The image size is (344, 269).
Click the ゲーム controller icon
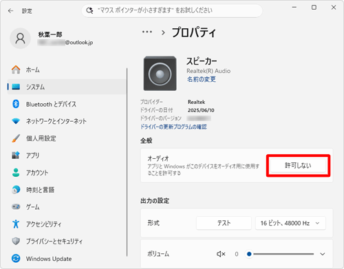click(16, 206)
